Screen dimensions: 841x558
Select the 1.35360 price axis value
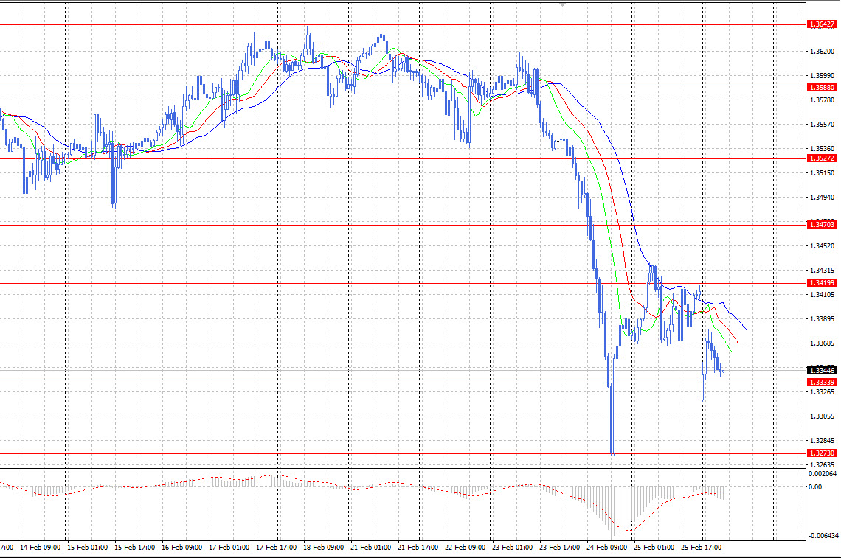click(x=822, y=148)
